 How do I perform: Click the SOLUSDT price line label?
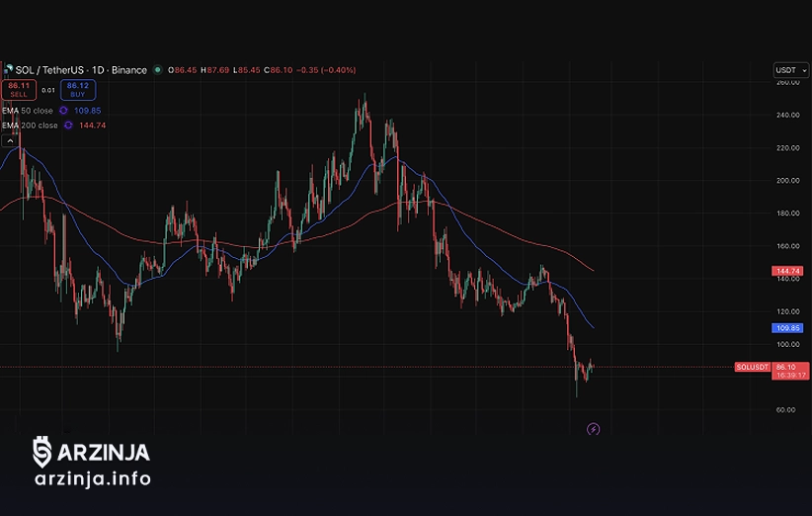(753, 367)
